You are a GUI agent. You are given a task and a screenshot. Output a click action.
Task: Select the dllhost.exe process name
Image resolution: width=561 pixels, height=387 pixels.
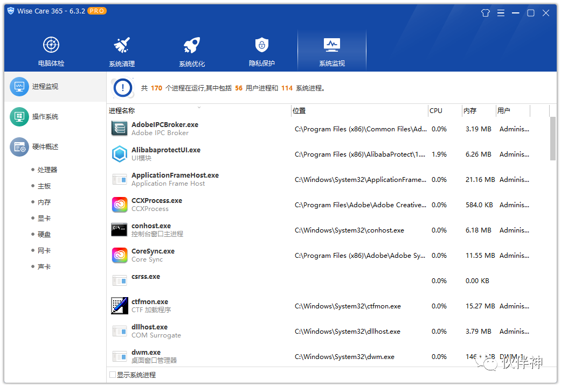149,327
